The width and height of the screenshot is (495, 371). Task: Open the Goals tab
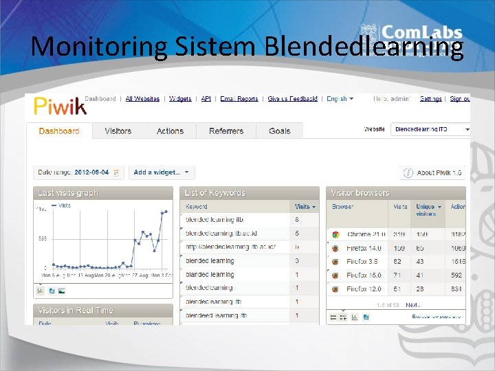pyautogui.click(x=279, y=131)
